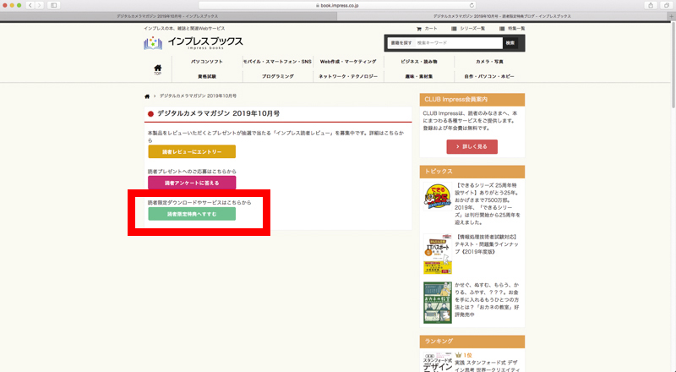
Task: Open the カメラ・写真 category
Action: pos(489,62)
